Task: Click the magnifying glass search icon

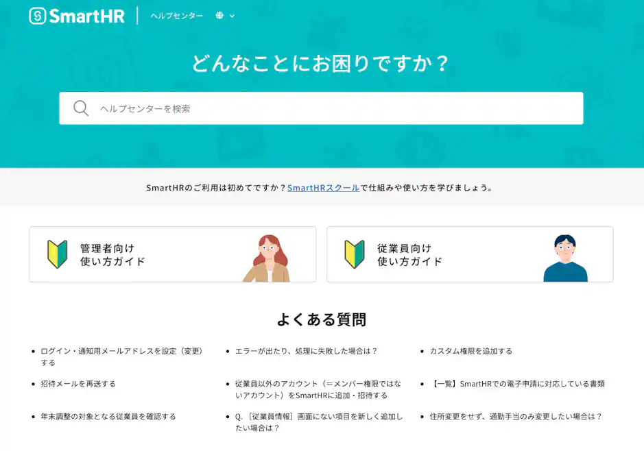Action: pyautogui.click(x=80, y=108)
